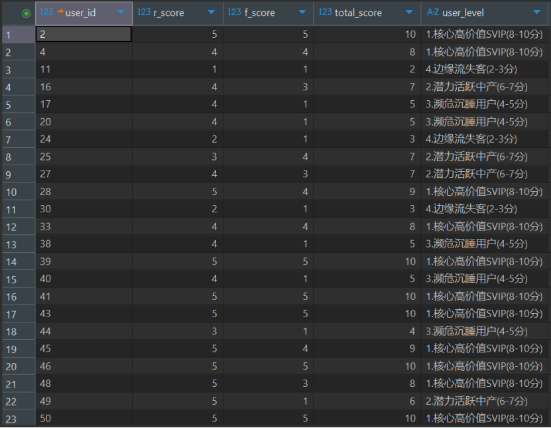Click user_id cell with value 41
551x428 pixels.
(x=84, y=297)
